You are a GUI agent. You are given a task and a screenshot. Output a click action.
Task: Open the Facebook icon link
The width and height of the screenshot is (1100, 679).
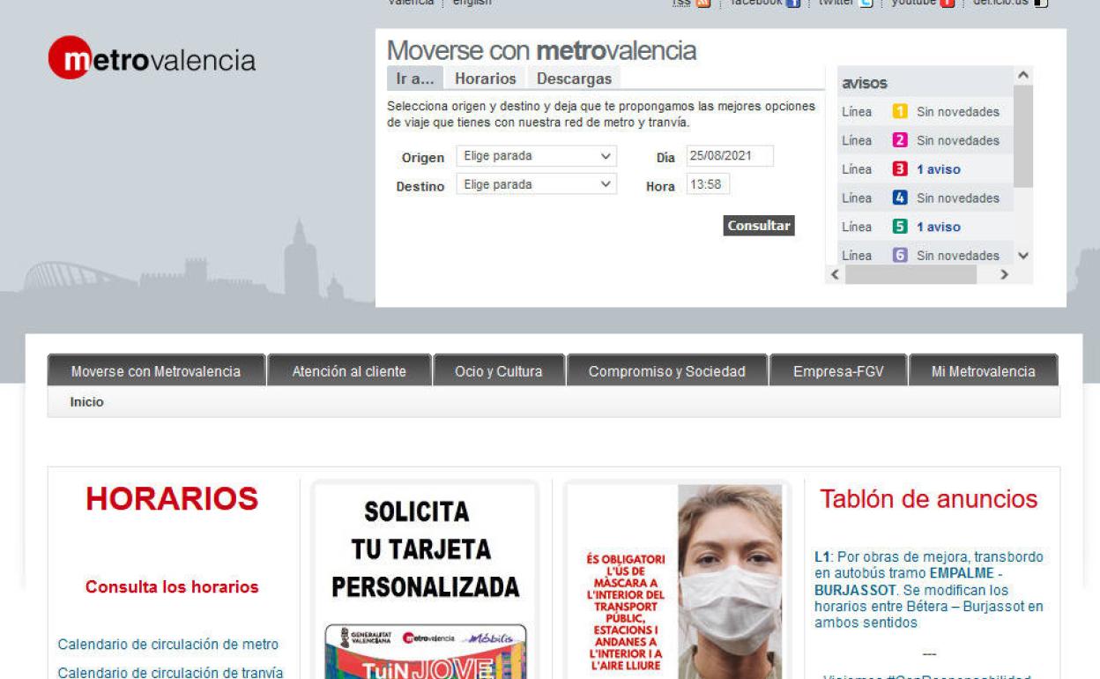[x=793, y=4]
